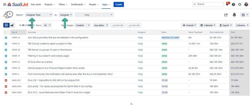This screenshot has width=252, height=105.
Task: Open the Assignee Time report dropdown
Action: pyautogui.click(x=39, y=15)
